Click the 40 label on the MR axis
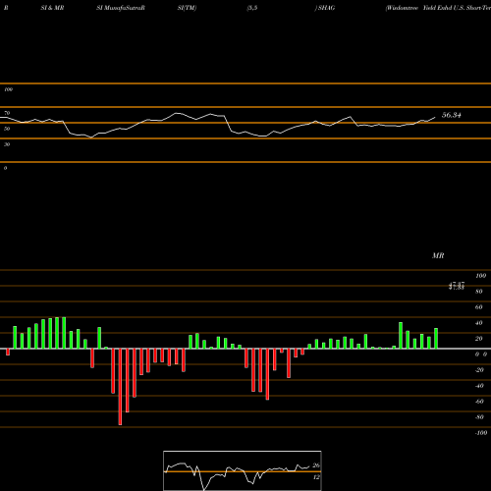This screenshot has width=491, height=491. coord(479,323)
